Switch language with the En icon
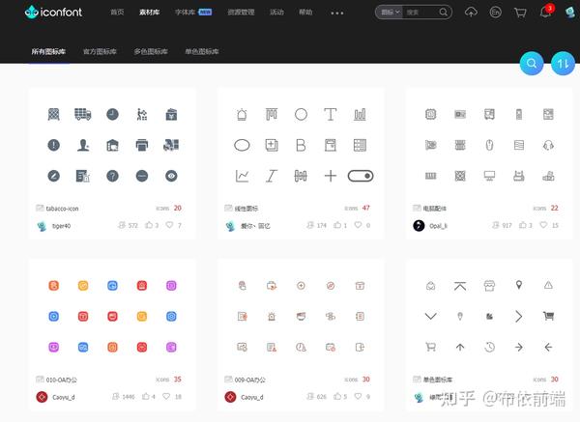Image resolution: width=580 pixels, height=422 pixels. (495, 13)
